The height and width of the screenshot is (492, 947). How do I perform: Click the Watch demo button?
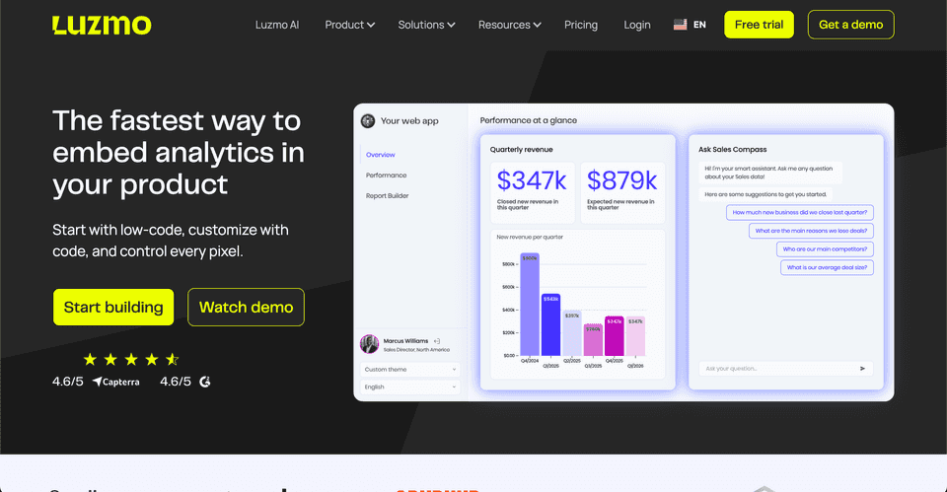pyautogui.click(x=246, y=308)
